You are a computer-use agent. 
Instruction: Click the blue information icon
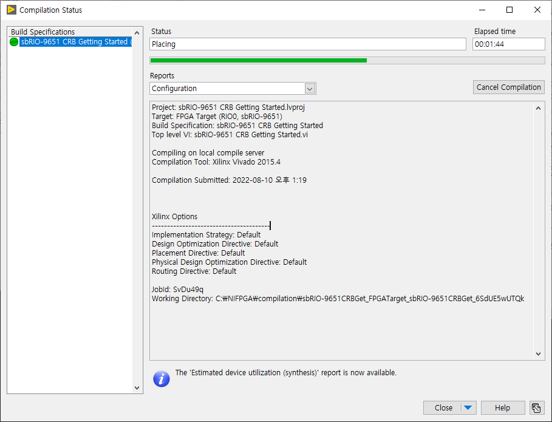[x=162, y=379]
